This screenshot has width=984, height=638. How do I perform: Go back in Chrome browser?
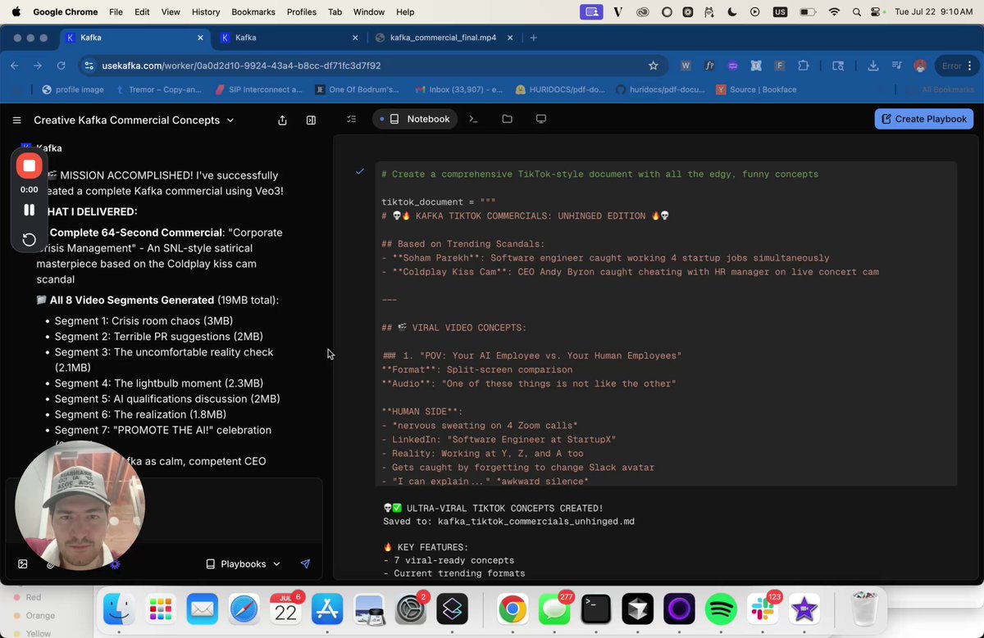(15, 66)
